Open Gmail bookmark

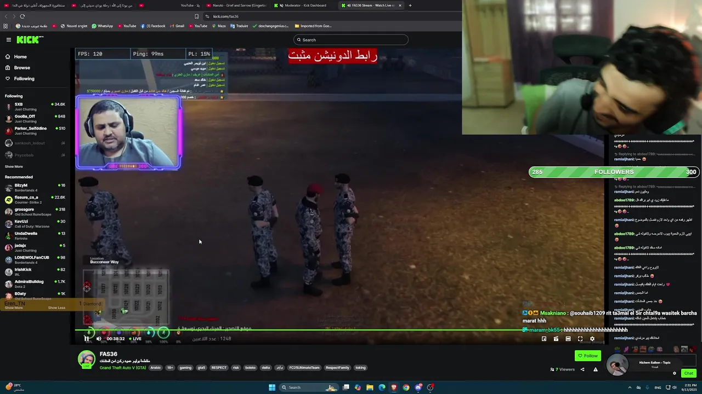(x=177, y=26)
